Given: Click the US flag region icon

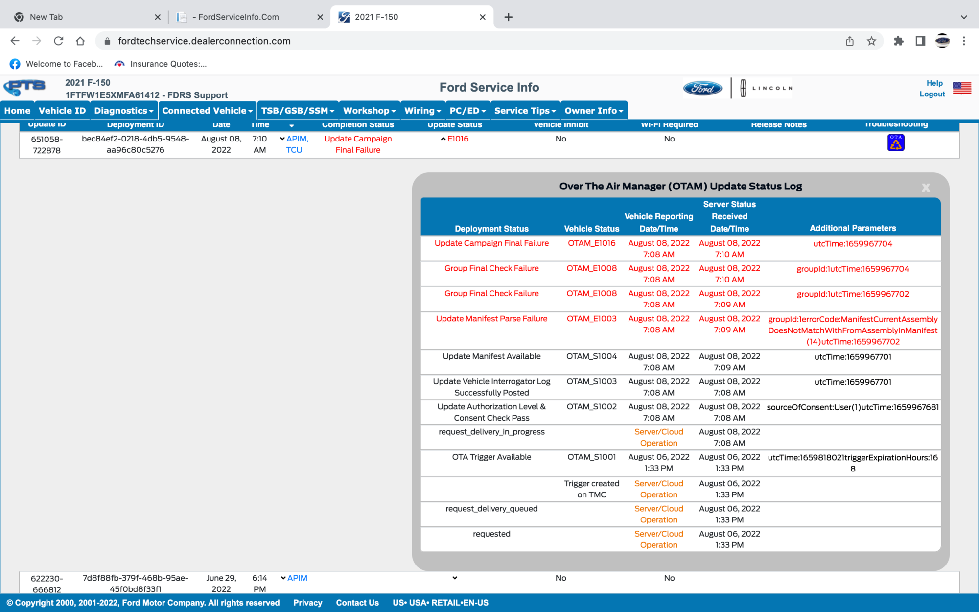Looking at the screenshot, I should point(962,88).
